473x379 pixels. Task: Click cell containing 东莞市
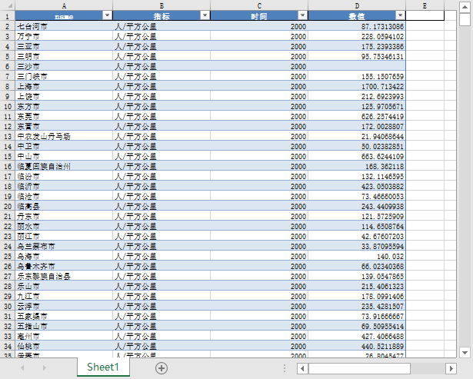(64, 116)
